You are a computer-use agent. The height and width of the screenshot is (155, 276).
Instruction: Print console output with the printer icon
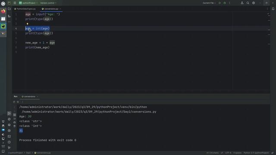[15, 122]
